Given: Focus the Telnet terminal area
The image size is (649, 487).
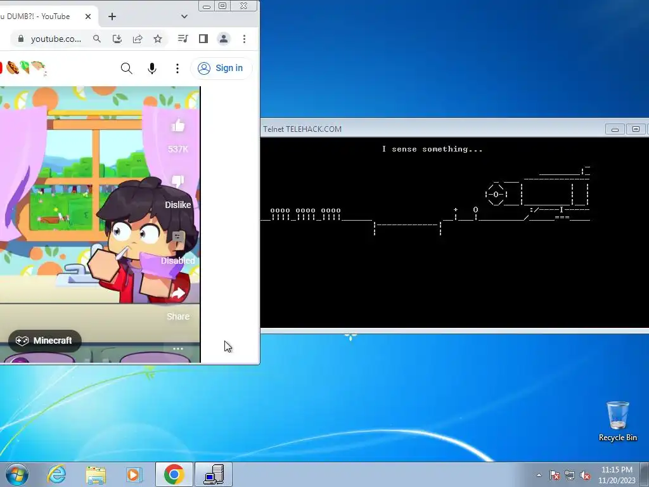Looking at the screenshot, I should (454, 232).
